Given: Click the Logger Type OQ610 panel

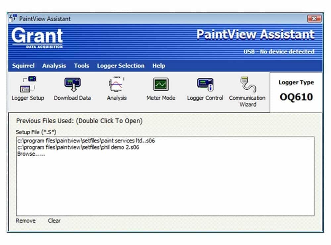Looking at the screenshot, I should (x=296, y=89).
